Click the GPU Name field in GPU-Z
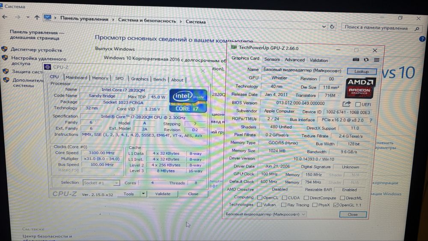The height and width of the screenshot is (241, 428). [x=302, y=70]
